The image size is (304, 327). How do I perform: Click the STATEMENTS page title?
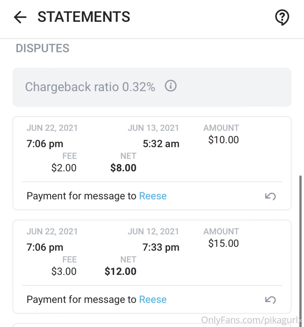pos(84,17)
